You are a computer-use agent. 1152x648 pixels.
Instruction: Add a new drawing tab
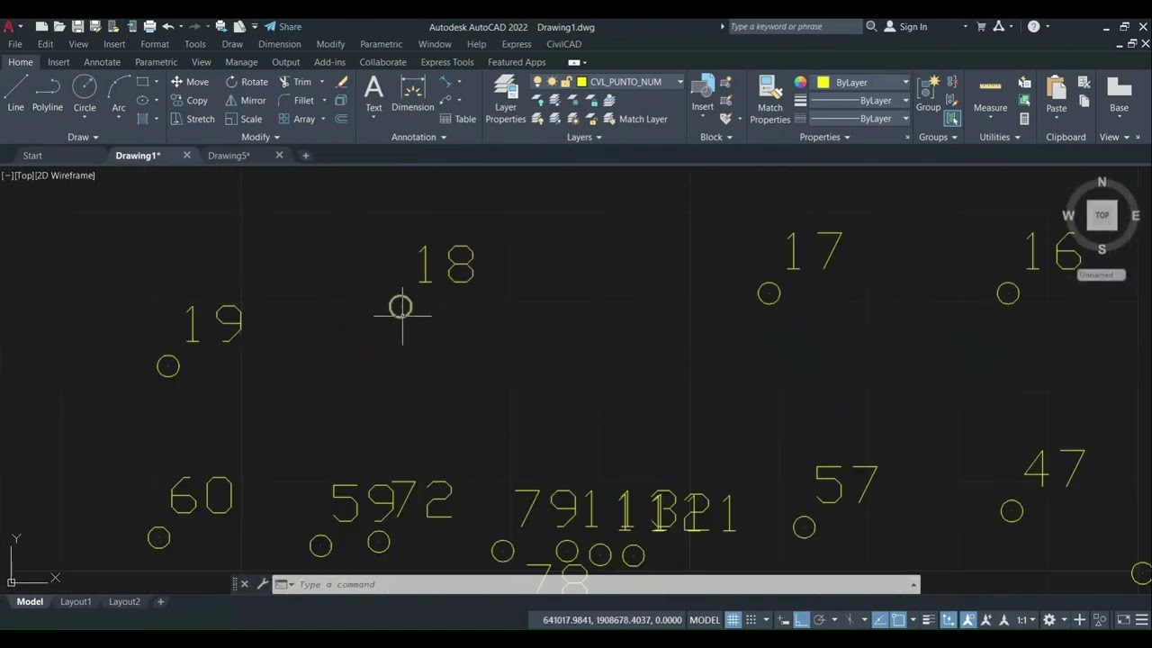(x=305, y=156)
